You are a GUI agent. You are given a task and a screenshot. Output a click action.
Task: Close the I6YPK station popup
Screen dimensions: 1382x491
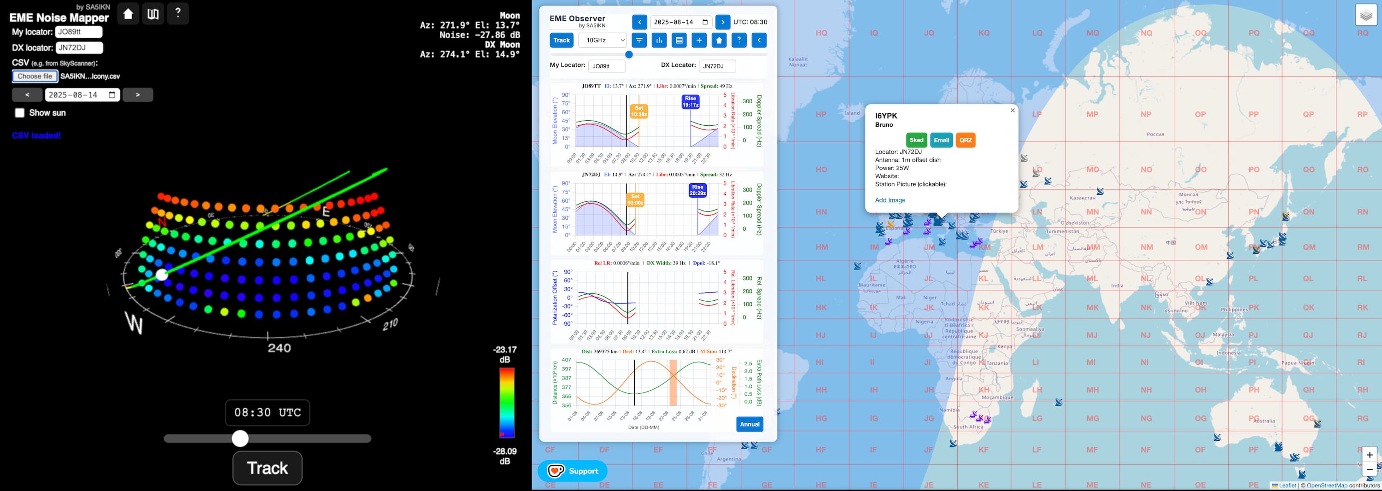coord(1013,111)
